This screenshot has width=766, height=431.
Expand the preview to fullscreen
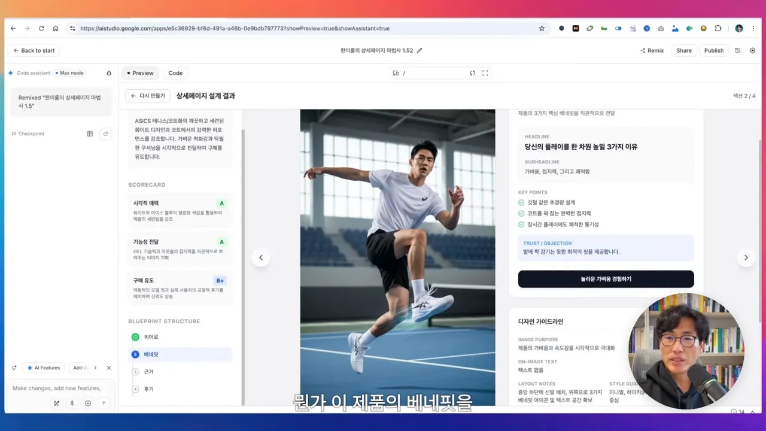(x=485, y=72)
